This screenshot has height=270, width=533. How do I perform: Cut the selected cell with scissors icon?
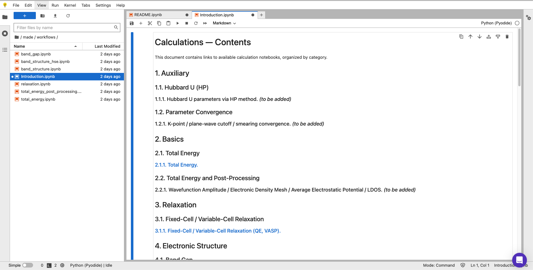pos(150,23)
